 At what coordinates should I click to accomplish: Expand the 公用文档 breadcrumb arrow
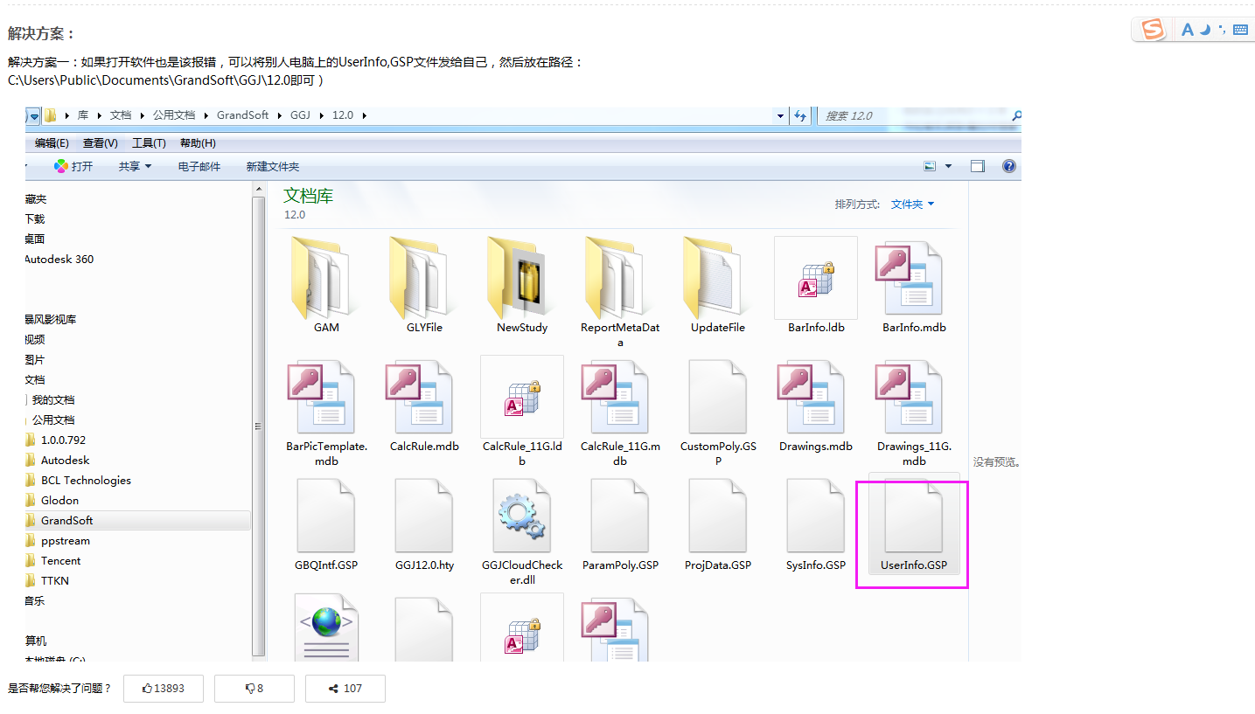pos(207,115)
